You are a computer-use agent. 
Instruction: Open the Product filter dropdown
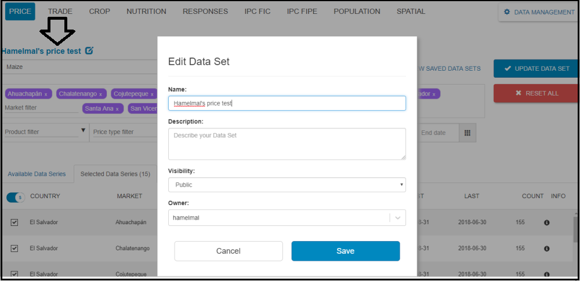click(45, 132)
